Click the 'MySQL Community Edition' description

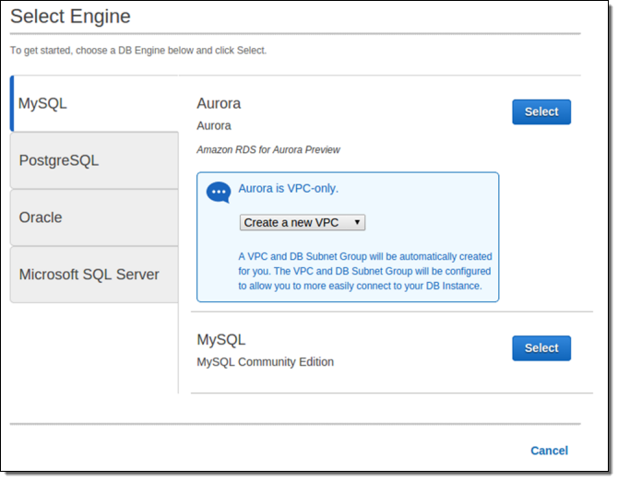pyautogui.click(x=266, y=362)
